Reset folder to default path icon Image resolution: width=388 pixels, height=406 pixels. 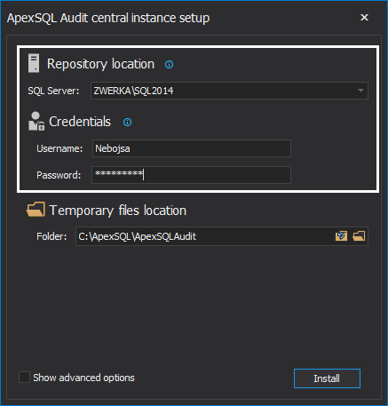(x=341, y=236)
